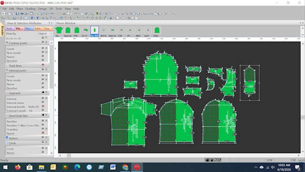This screenshot has width=305, height=172.
Task: Toggle visibility for Button header
Action: tap(43, 137)
